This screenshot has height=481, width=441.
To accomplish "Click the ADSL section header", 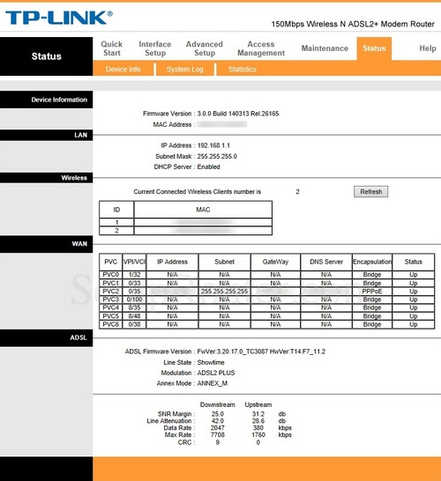I will coord(47,338).
